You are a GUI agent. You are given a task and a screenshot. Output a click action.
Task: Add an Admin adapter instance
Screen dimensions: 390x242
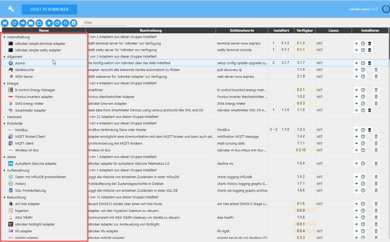[356, 63]
